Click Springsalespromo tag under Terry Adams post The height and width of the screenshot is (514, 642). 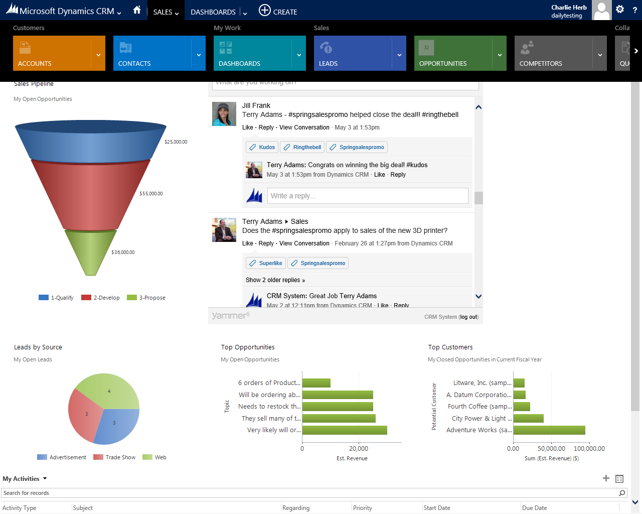click(x=318, y=263)
